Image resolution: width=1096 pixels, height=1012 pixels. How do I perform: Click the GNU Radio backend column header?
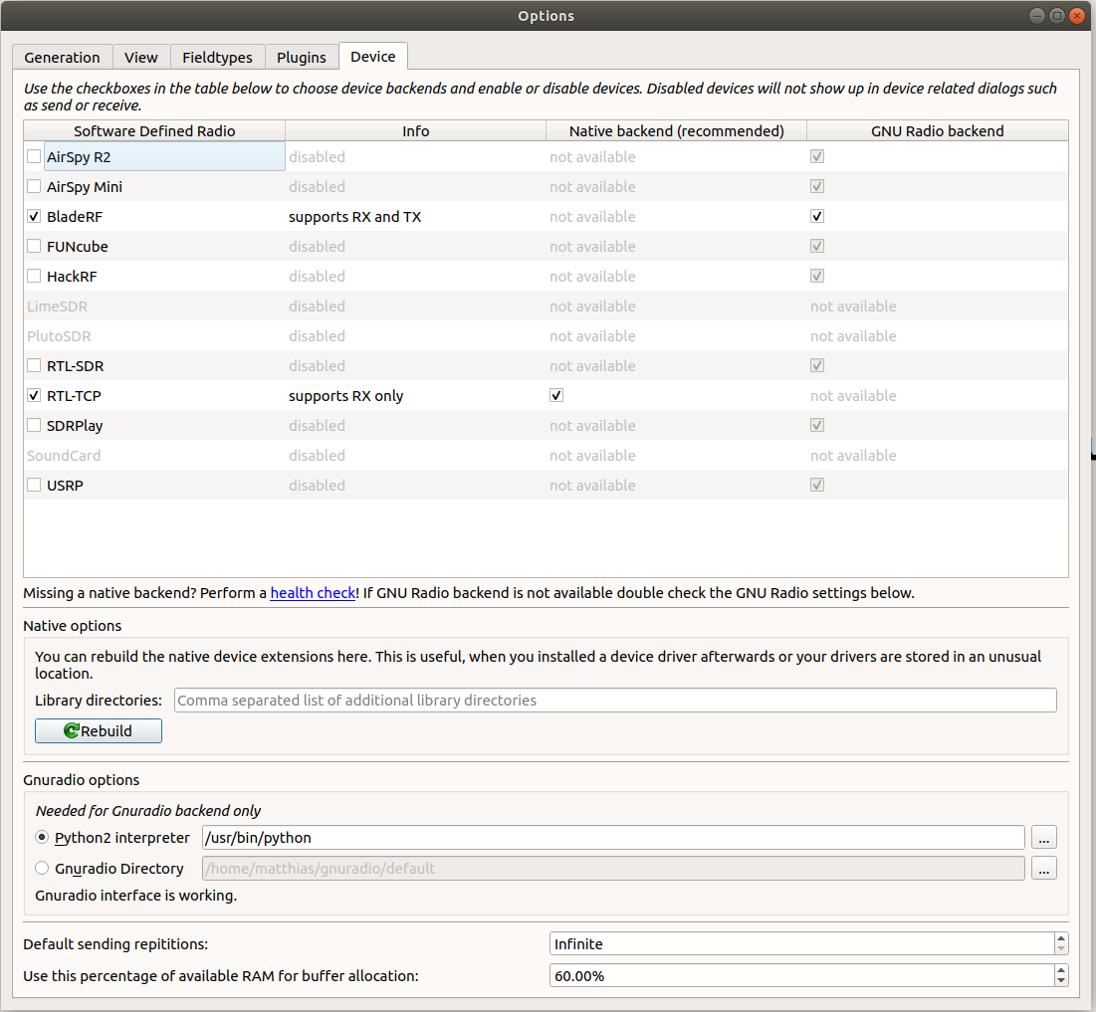coord(938,130)
